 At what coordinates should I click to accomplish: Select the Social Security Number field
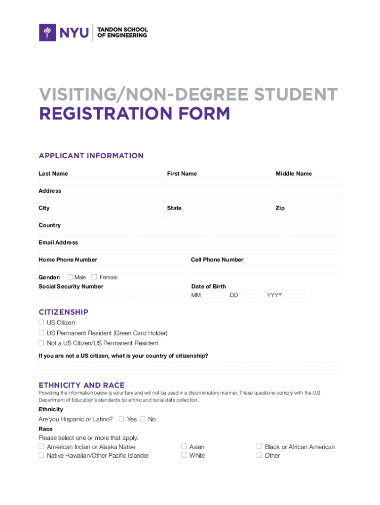[x=113, y=294]
